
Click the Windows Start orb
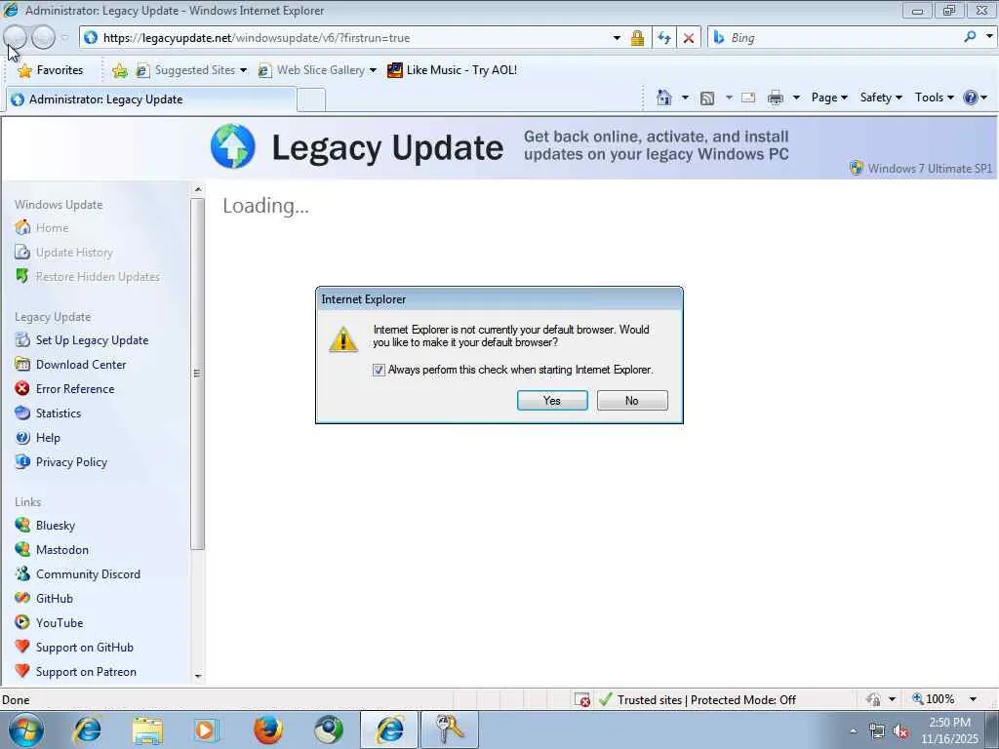26,729
